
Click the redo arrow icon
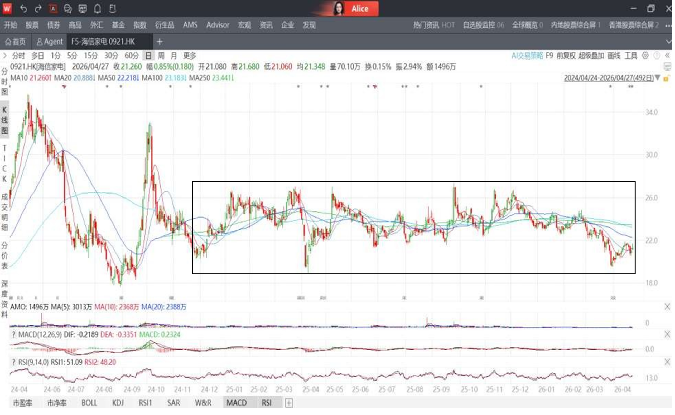[38, 9]
